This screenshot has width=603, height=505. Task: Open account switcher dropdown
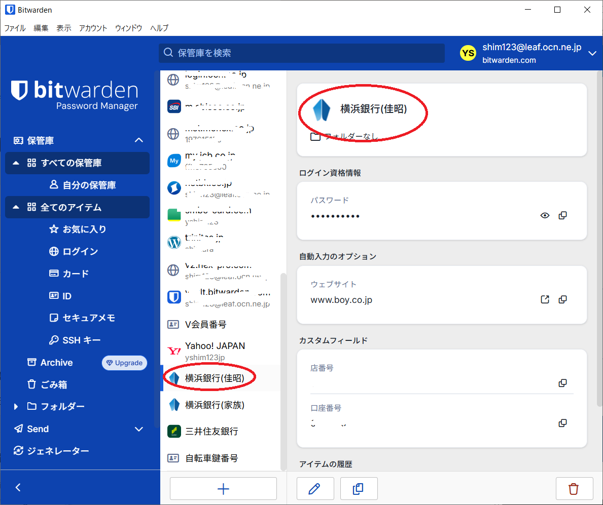pos(592,53)
